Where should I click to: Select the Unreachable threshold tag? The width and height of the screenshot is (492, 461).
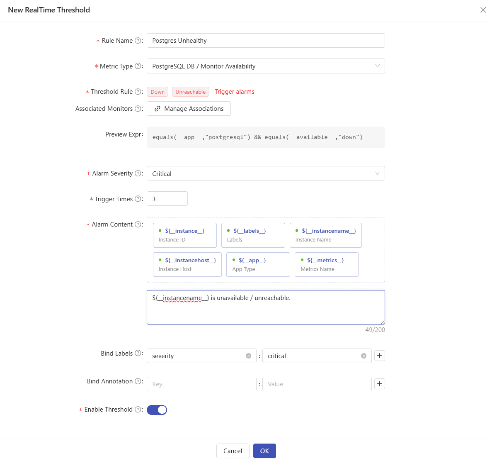click(x=191, y=92)
